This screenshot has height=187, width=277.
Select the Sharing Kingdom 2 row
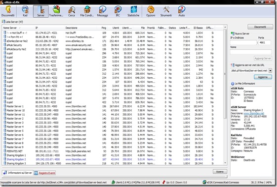click(x=113, y=159)
